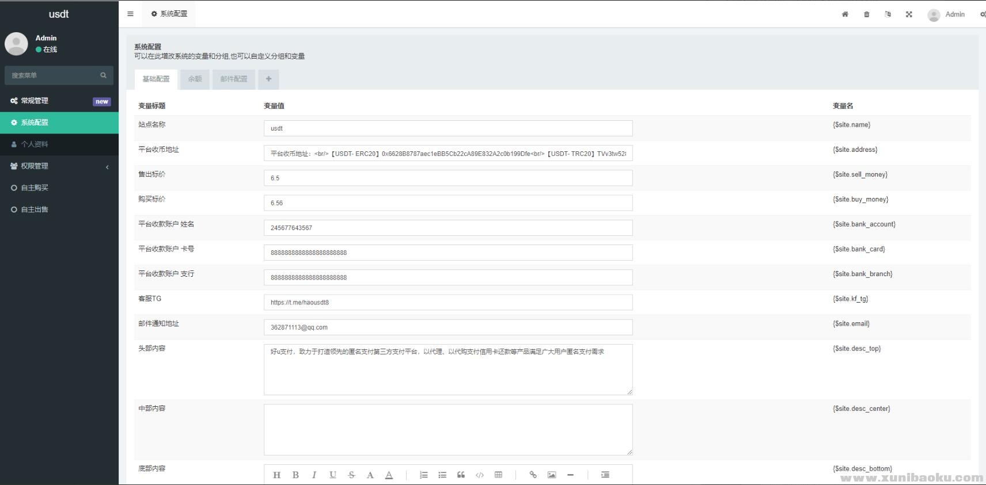986x485 pixels.
Task: Click the Bold button in editor toolbar
Action: 295,475
